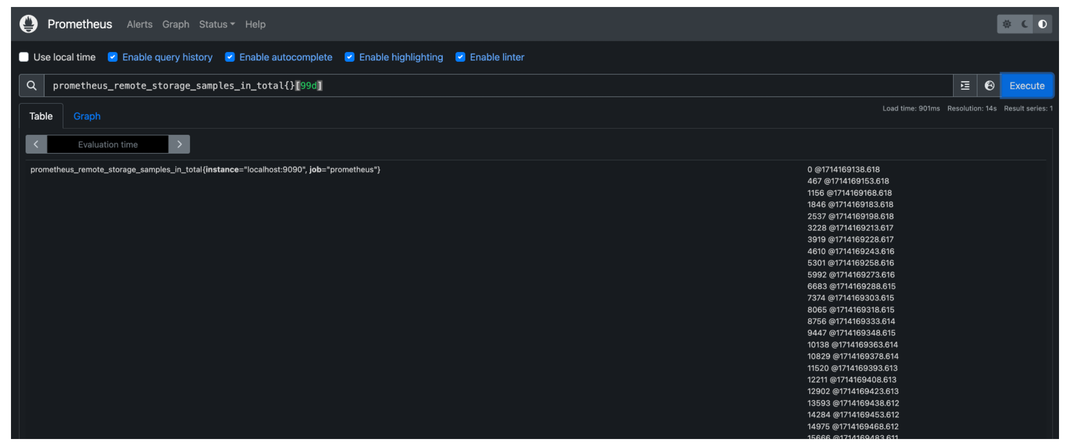Click sample 3919 @1714169228.617

click(x=850, y=239)
